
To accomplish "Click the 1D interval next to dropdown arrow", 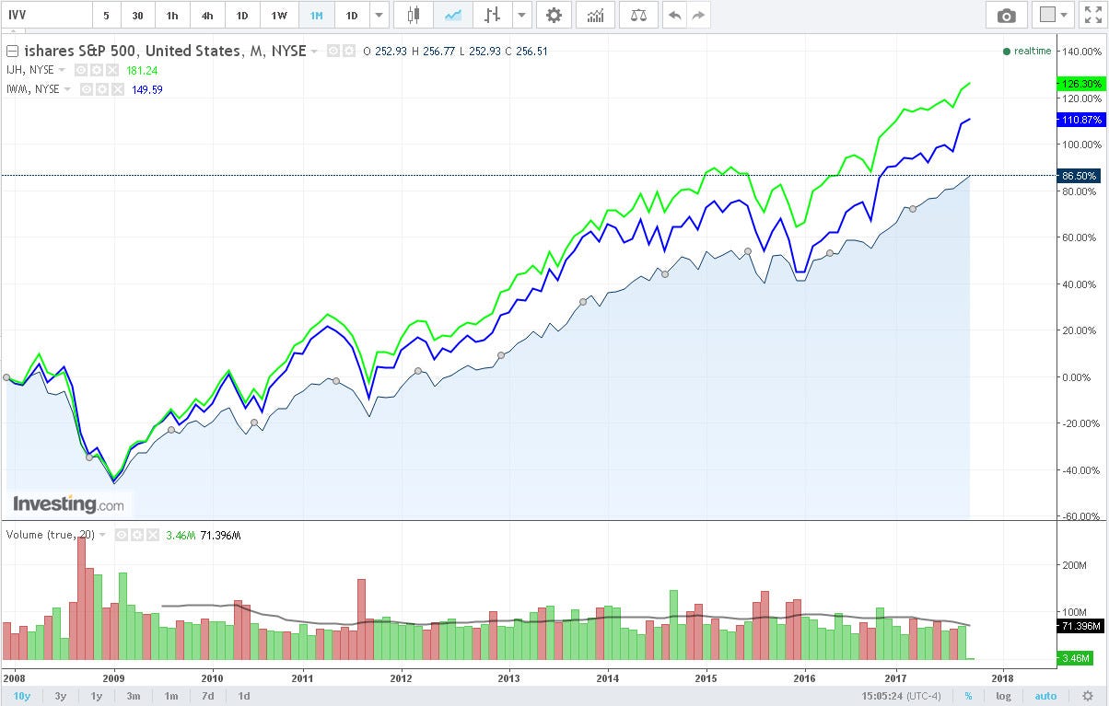I will (351, 15).
